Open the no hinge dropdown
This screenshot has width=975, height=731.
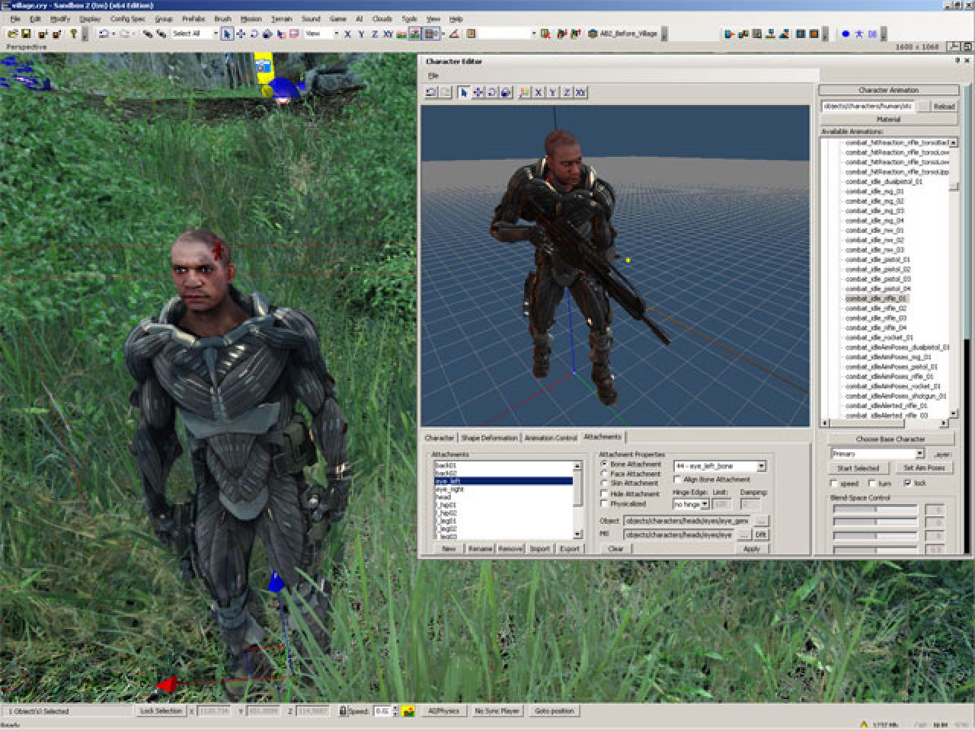tap(705, 504)
